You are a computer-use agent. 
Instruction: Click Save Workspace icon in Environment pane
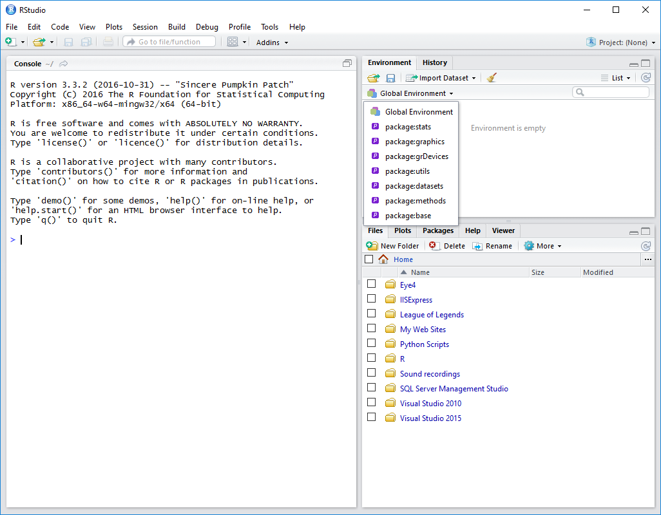(391, 78)
